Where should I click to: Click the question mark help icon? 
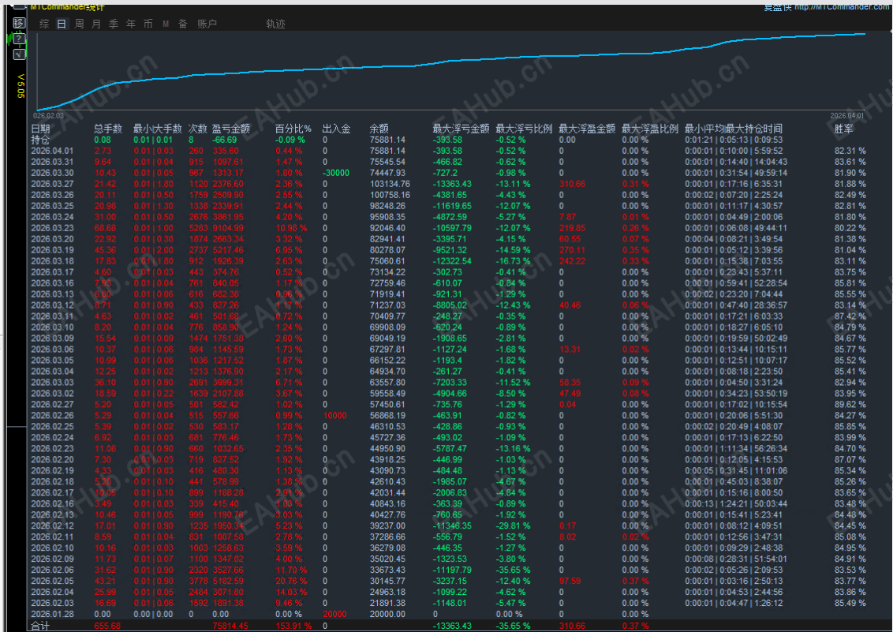coord(19,39)
